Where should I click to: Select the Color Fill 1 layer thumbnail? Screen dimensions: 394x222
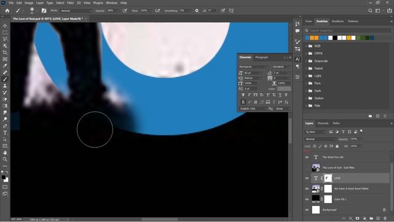[x=316, y=199]
